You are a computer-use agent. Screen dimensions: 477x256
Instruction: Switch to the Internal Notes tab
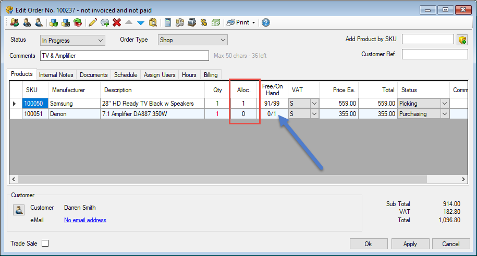tap(57, 75)
